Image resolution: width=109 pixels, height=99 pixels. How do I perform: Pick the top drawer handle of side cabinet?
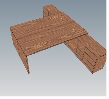coord(90,54)
